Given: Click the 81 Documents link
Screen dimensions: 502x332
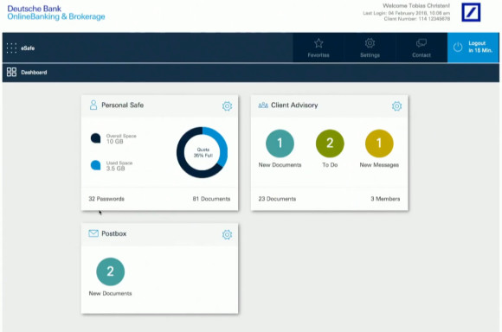Looking at the screenshot, I should click(x=211, y=199).
